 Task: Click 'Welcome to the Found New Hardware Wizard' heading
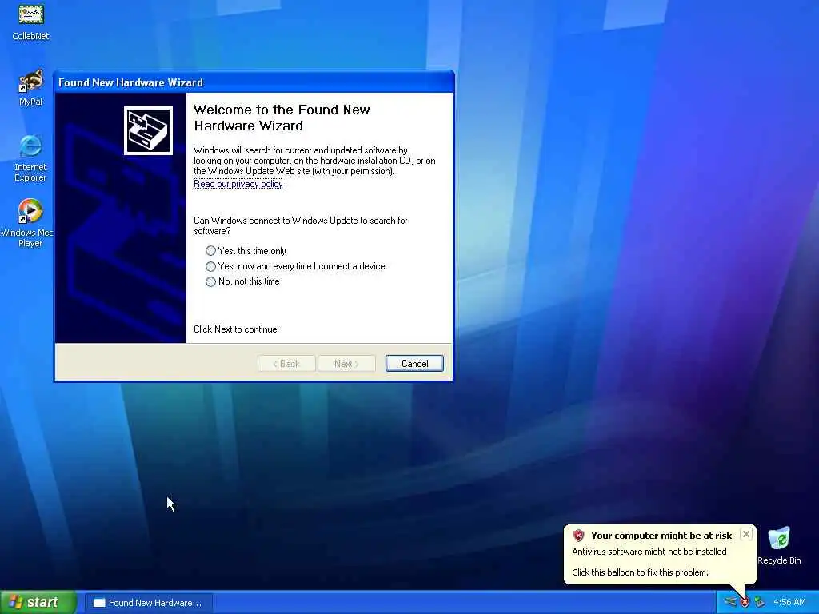282,118
